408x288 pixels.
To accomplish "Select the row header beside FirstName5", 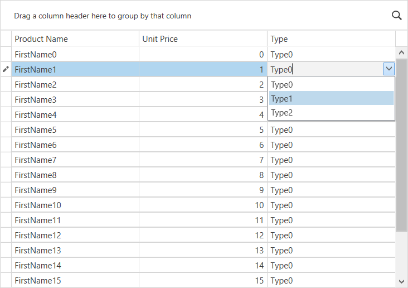I will pyautogui.click(x=6, y=130).
